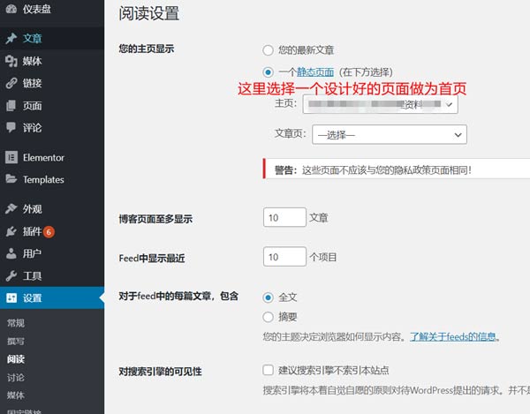Click the 博客页面至多显示 number field
The image size is (530, 414).
tap(284, 217)
